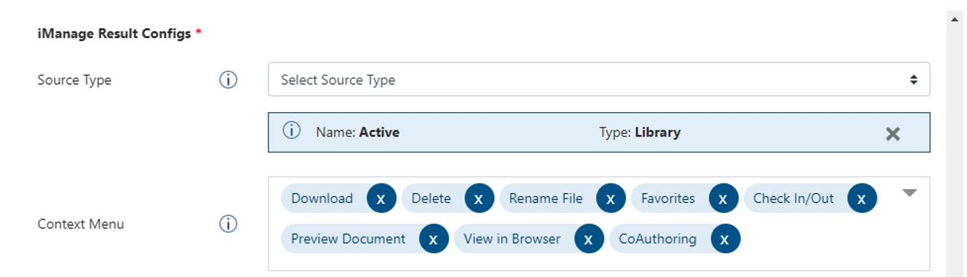Click the Context Menu info icon

coord(228,224)
